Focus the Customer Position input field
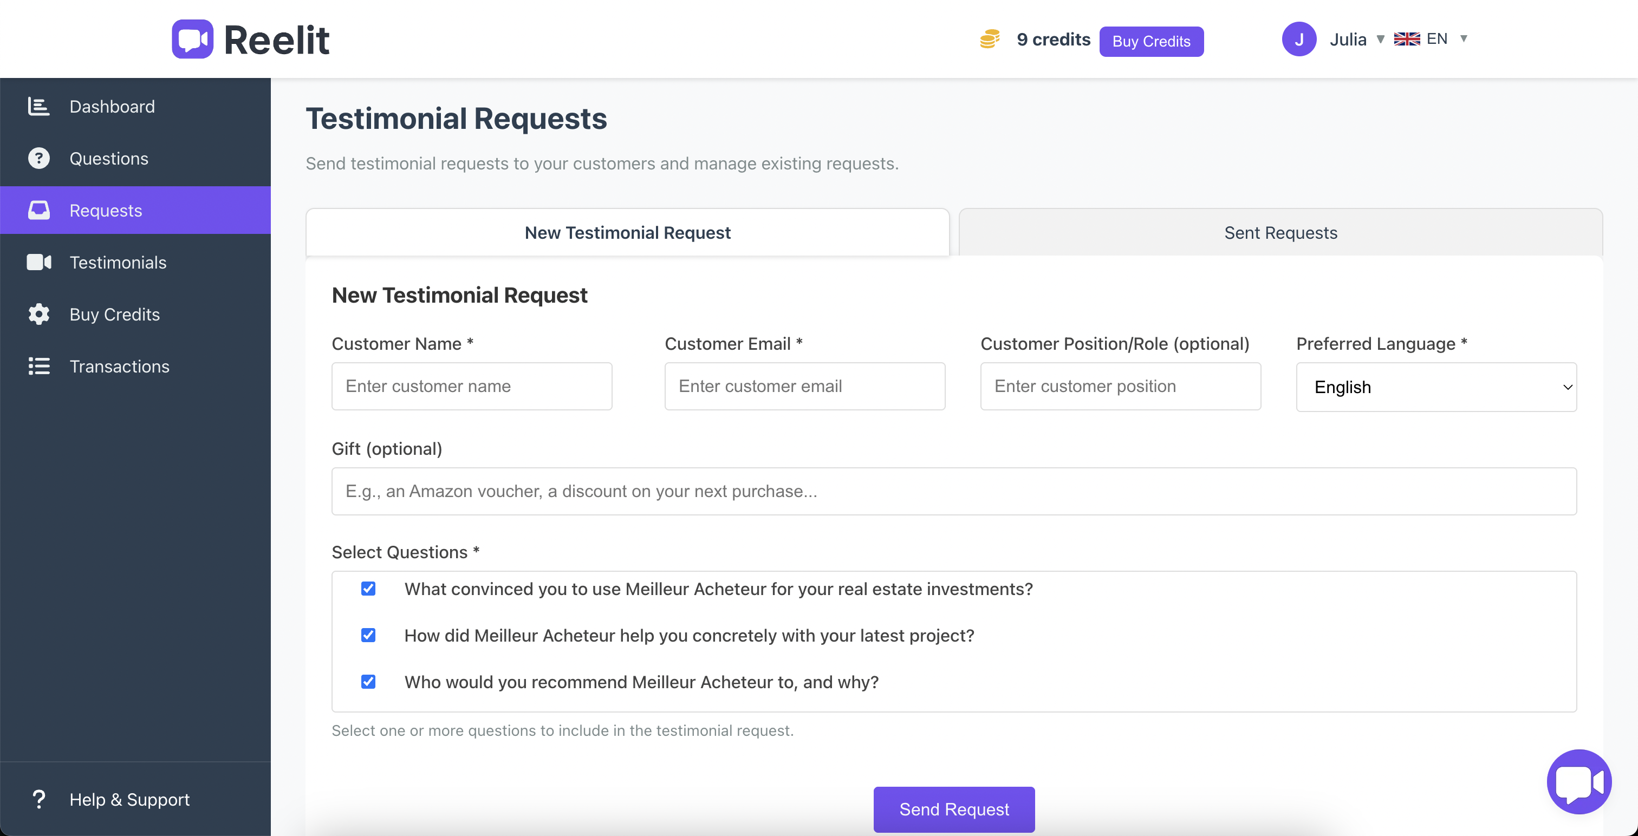The width and height of the screenshot is (1638, 836). (x=1120, y=387)
